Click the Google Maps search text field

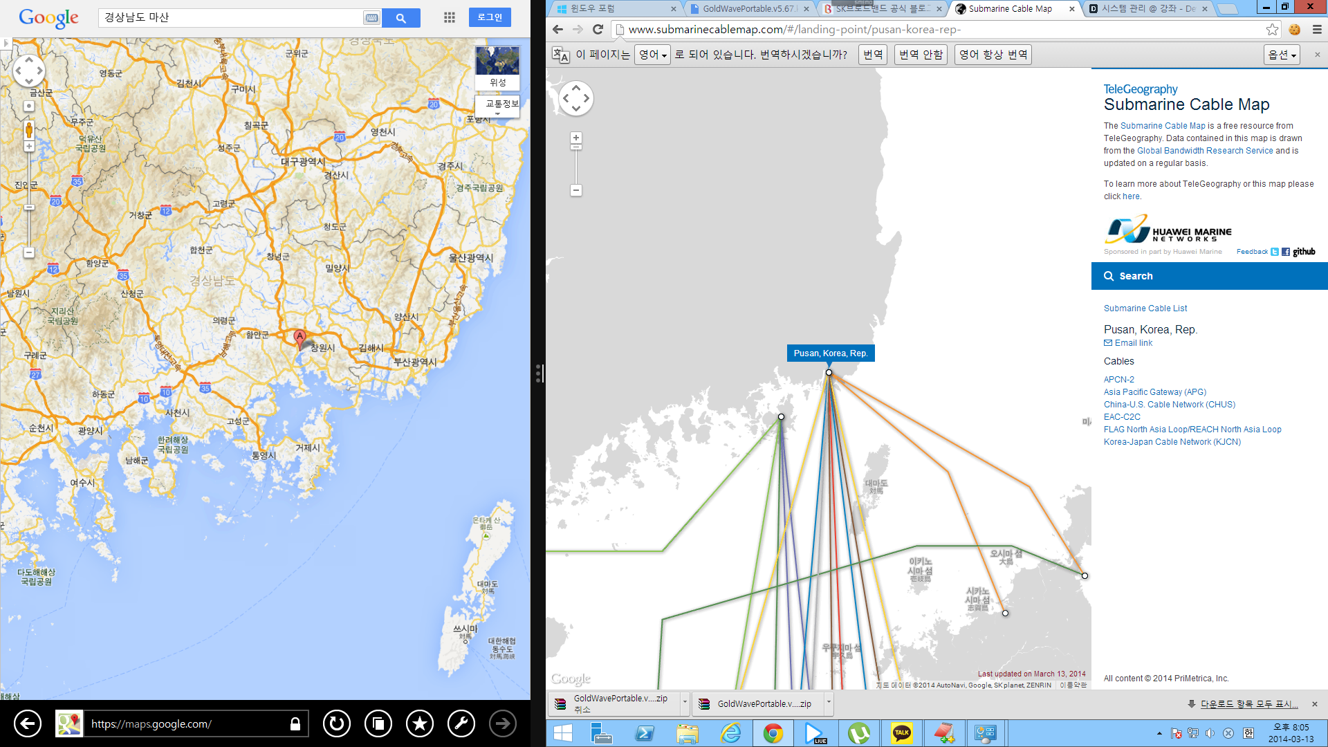[232, 18]
